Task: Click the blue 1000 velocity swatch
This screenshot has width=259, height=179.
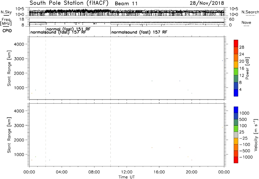Action: pos(236,110)
